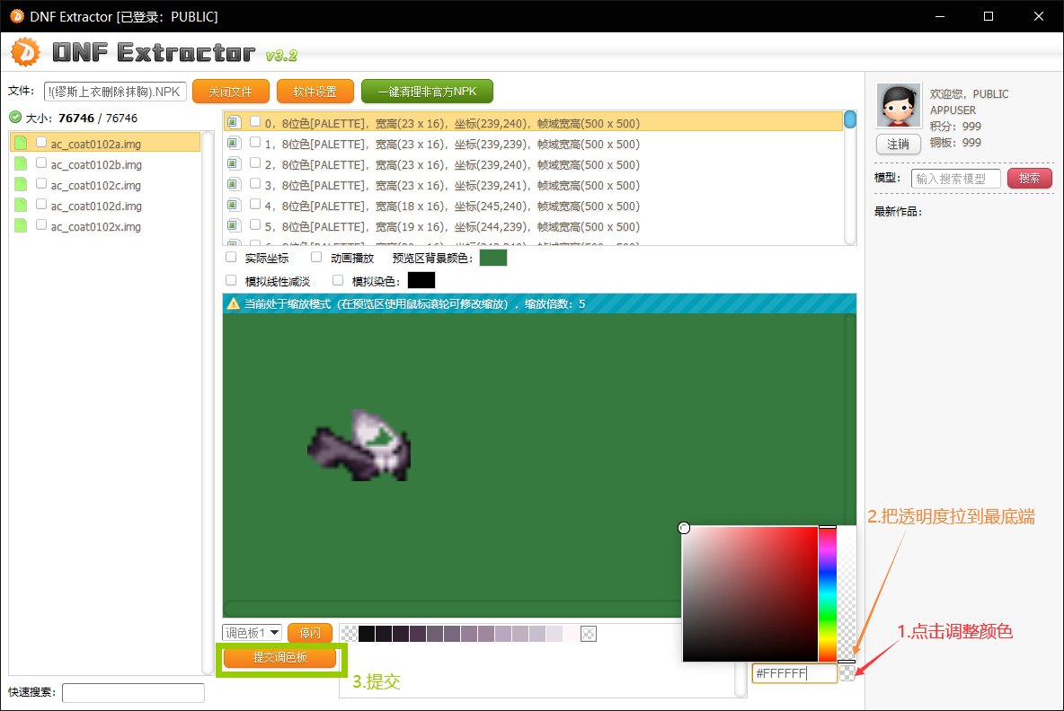
Task: Enable the 实际坐标 checkbox
Action: point(231,257)
